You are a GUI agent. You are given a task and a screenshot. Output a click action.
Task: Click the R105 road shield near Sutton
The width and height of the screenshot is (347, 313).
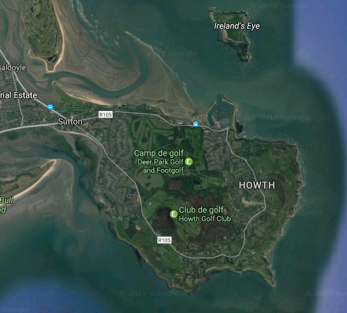(x=105, y=115)
